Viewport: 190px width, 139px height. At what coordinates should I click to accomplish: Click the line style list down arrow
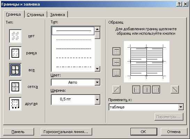97,68
